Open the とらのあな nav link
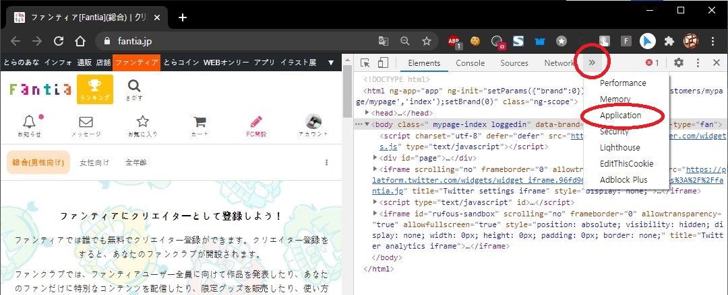The height and width of the screenshot is (295, 728). [22, 62]
